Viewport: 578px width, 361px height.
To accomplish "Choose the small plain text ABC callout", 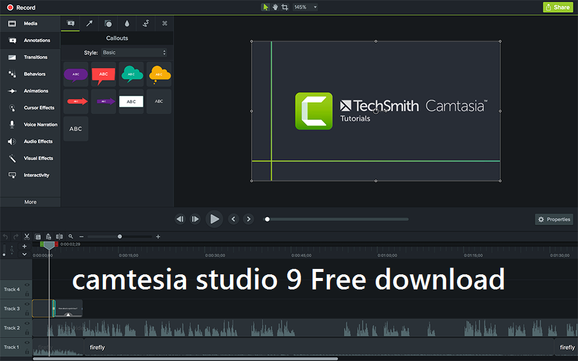I will point(159,101).
